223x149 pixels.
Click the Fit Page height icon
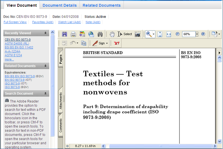(x=160, y=34)
